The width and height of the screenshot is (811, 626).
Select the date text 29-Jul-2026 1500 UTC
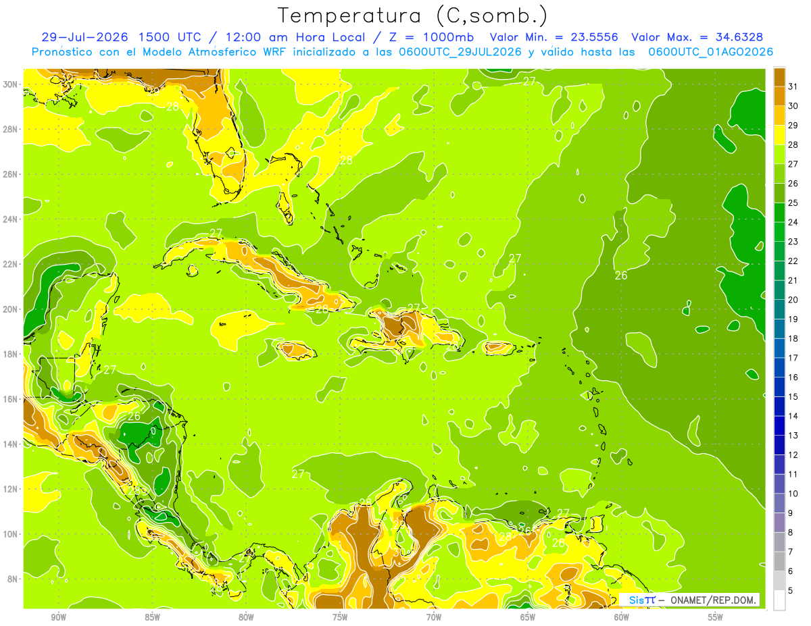[124, 37]
